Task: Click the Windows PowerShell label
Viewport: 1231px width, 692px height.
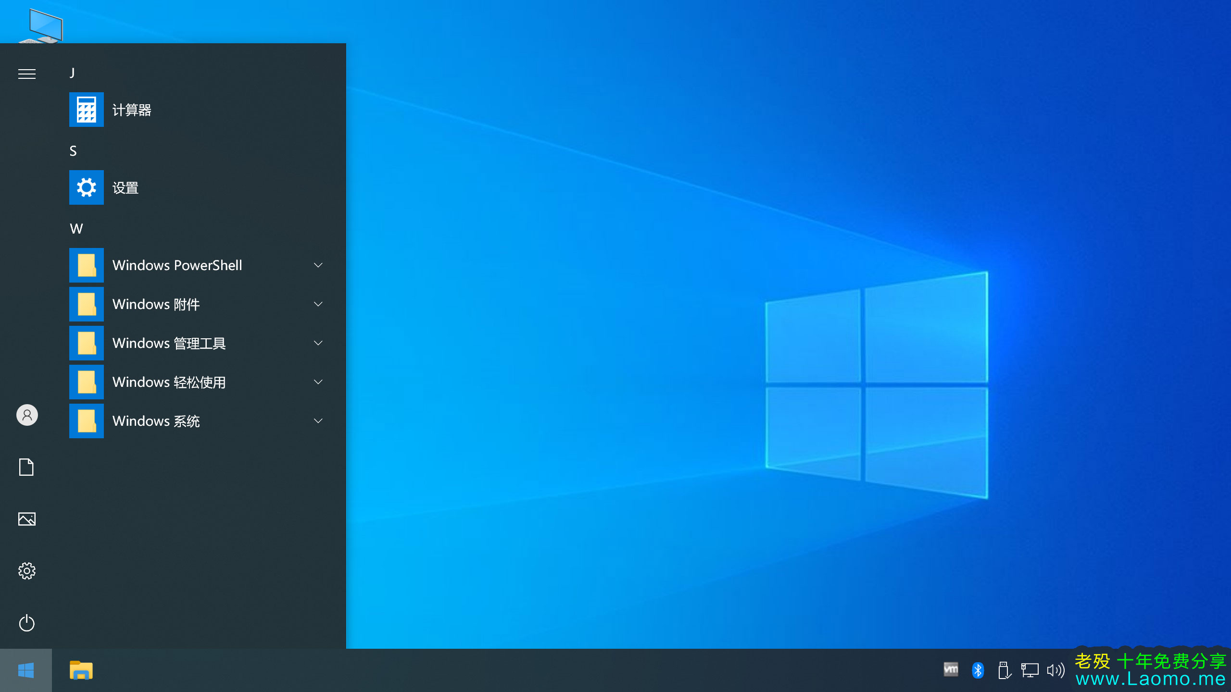Action: pos(177,265)
